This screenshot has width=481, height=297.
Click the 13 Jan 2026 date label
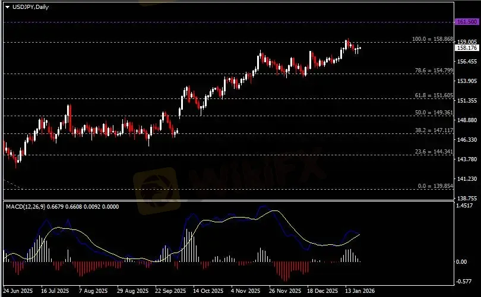click(x=360, y=290)
